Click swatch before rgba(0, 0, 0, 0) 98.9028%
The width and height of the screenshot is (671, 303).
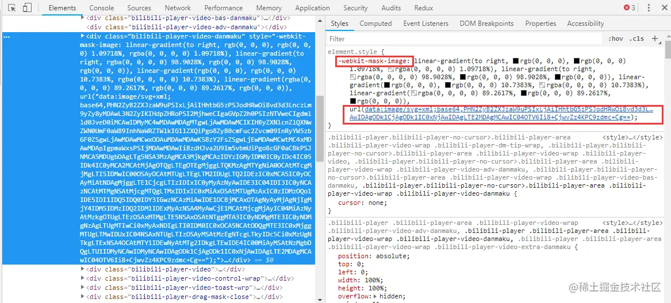[352, 77]
